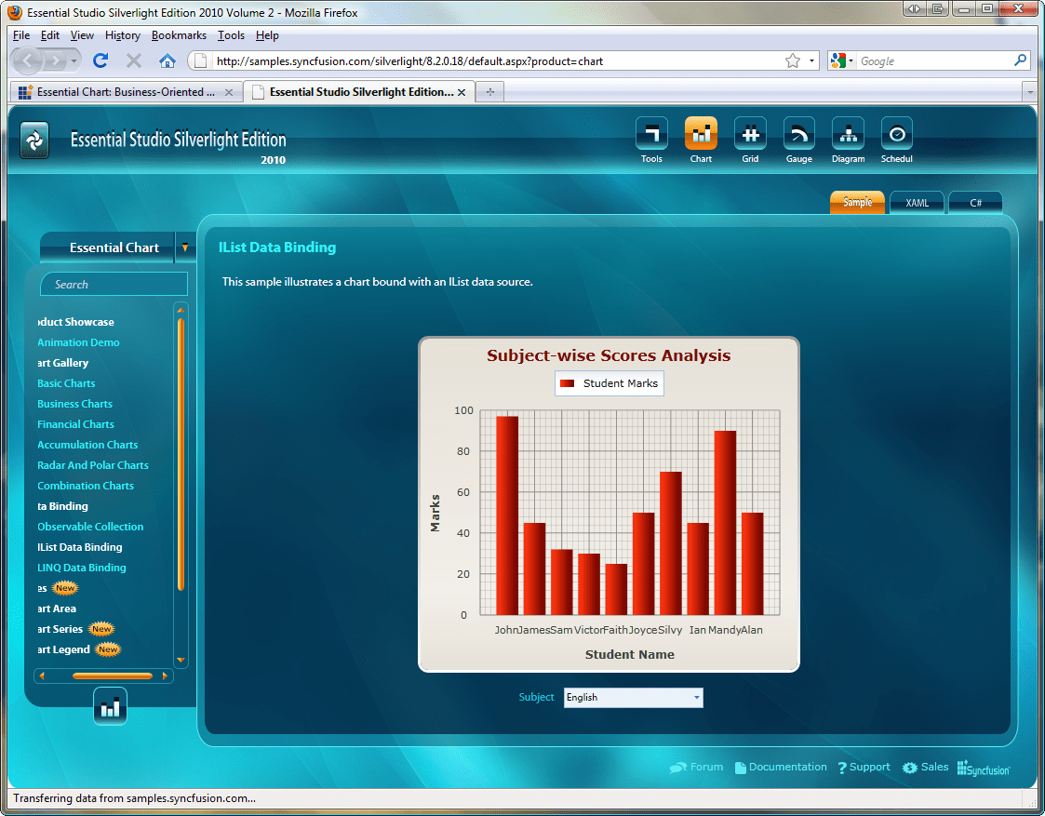Open the Bookmarks menu
The height and width of the screenshot is (816, 1045).
[179, 35]
